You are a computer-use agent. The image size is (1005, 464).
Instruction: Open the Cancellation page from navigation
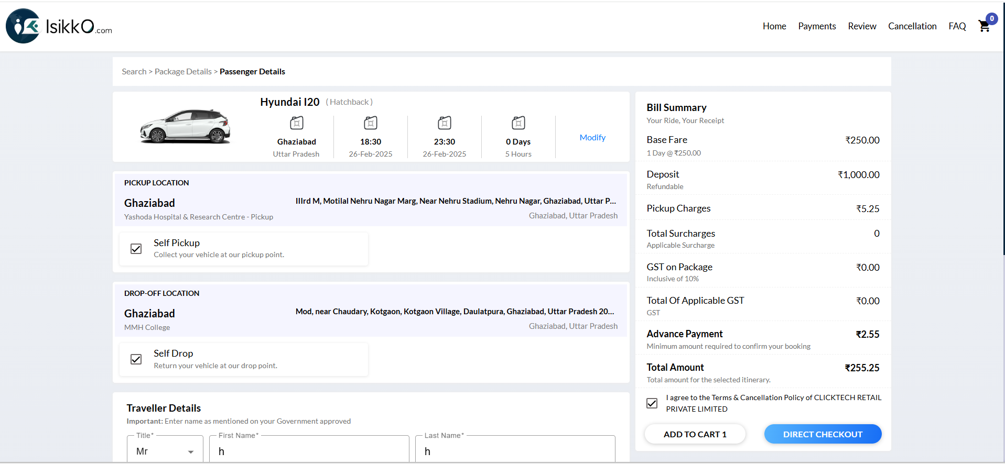coord(912,26)
